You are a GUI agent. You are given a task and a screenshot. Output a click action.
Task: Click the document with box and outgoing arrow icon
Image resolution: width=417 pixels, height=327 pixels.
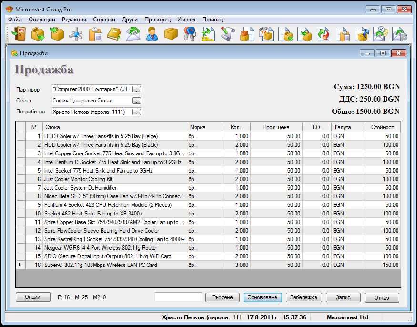point(285,34)
